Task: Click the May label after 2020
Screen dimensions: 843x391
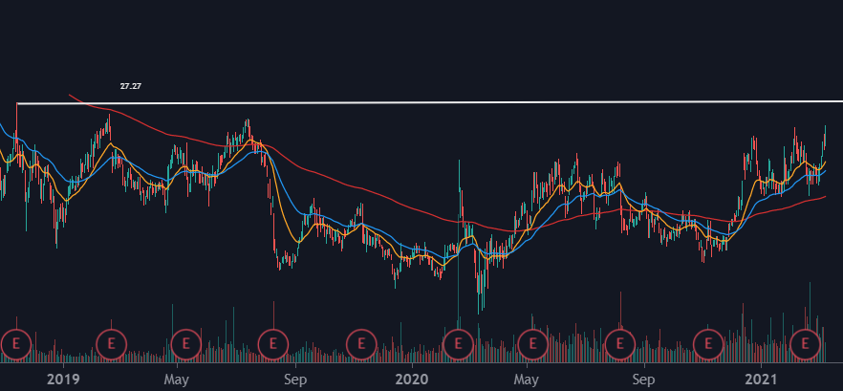Action: (x=527, y=380)
